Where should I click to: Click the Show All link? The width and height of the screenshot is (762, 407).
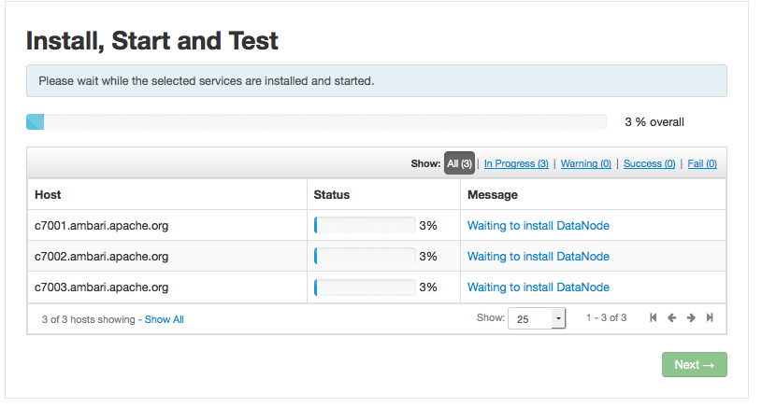[x=165, y=319]
